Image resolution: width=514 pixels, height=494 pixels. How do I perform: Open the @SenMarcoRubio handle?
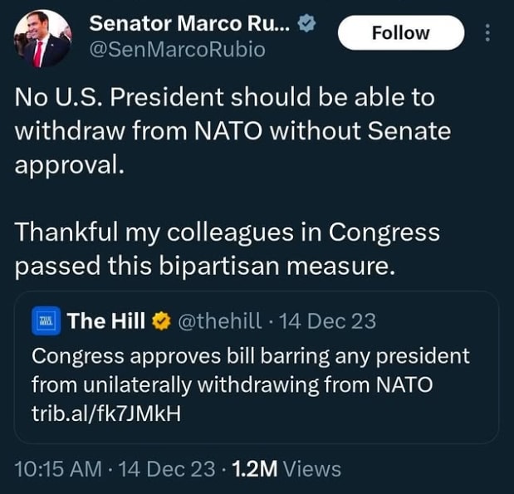click(177, 50)
